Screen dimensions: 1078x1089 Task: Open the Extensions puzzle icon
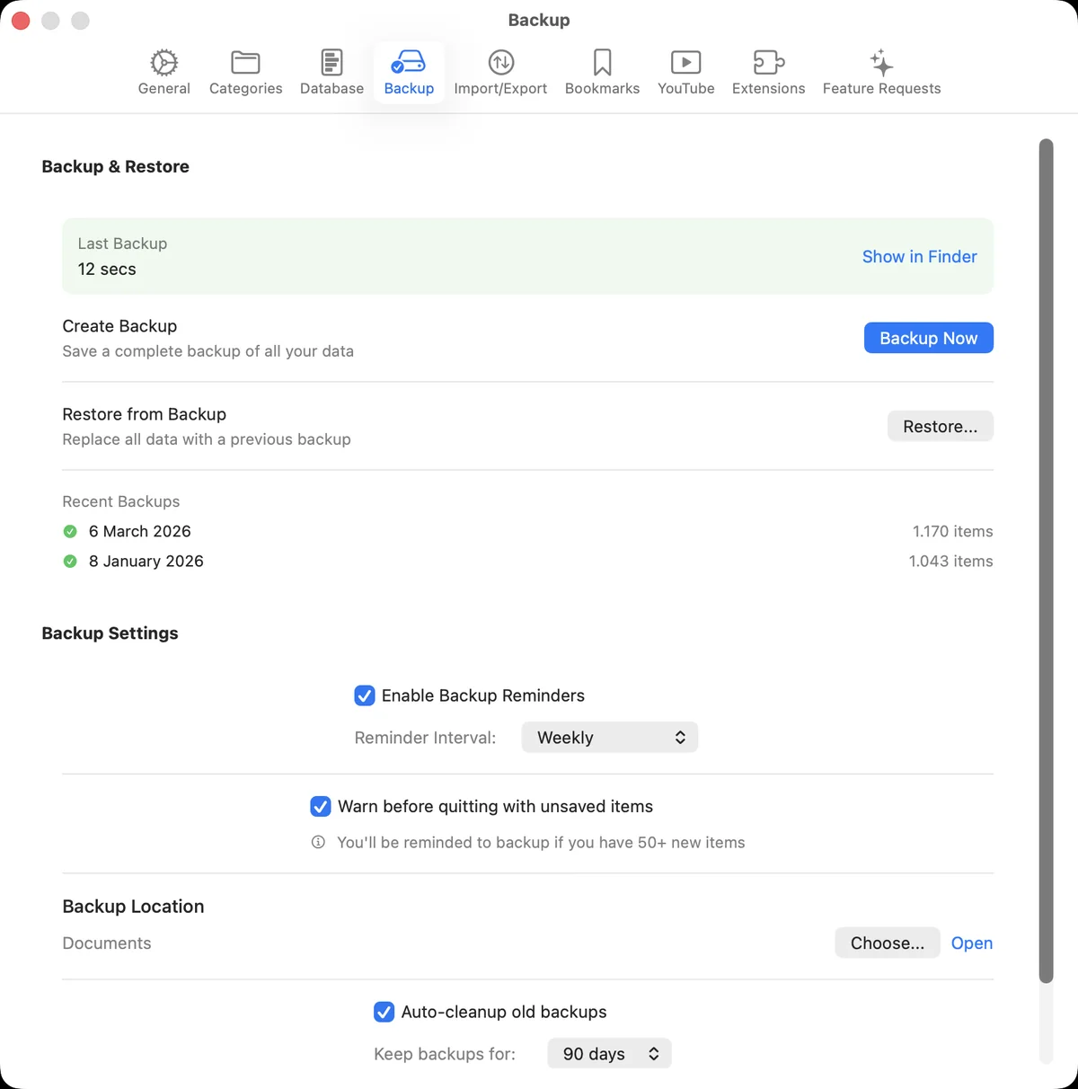(768, 63)
